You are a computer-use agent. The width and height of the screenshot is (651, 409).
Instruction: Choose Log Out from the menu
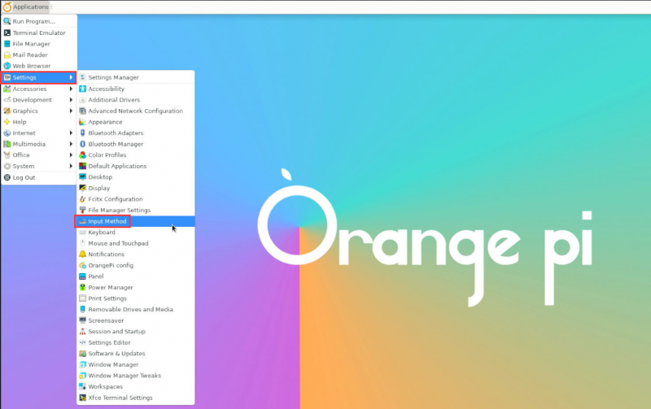point(24,177)
